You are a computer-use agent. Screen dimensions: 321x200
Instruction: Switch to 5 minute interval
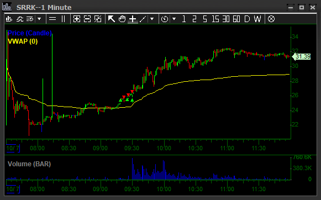pyautogui.click(x=205, y=19)
